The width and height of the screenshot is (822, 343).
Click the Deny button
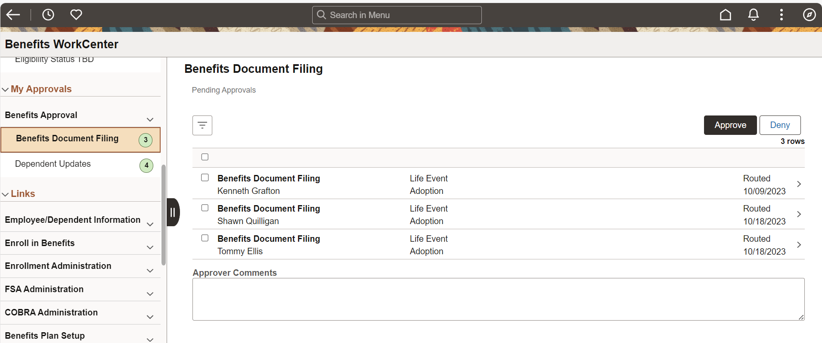coord(780,125)
